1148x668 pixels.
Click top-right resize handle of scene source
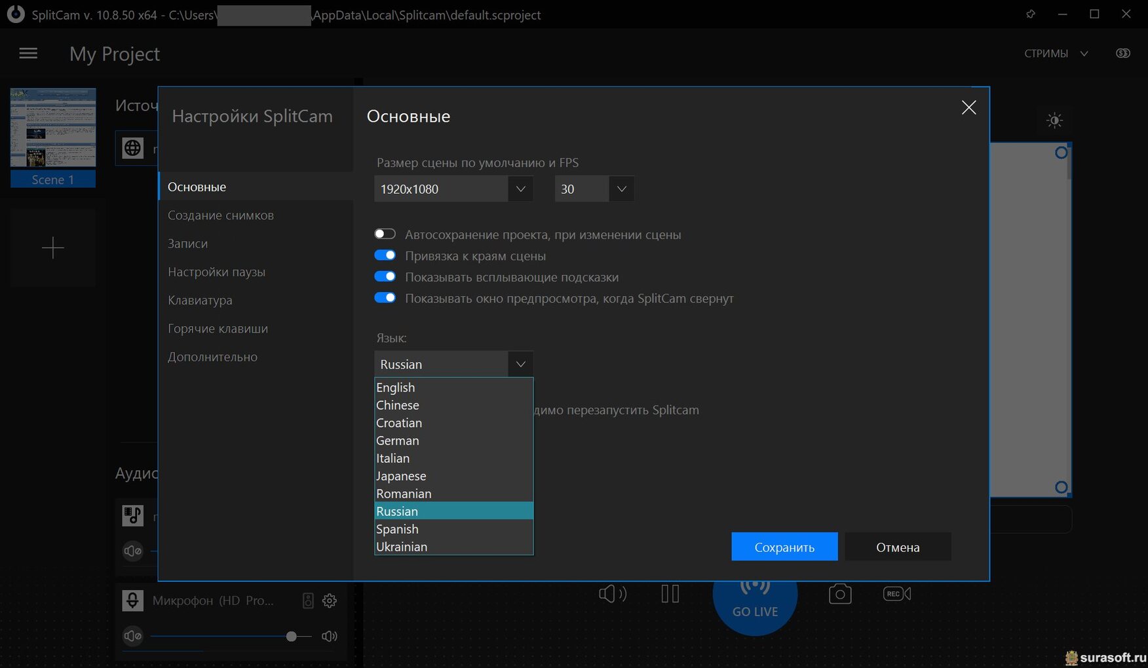point(1061,153)
